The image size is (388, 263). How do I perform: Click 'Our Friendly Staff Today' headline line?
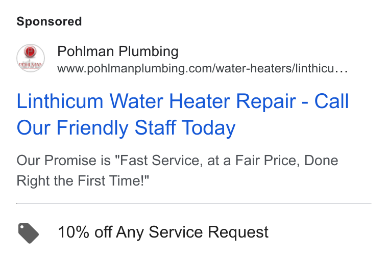[x=126, y=127]
